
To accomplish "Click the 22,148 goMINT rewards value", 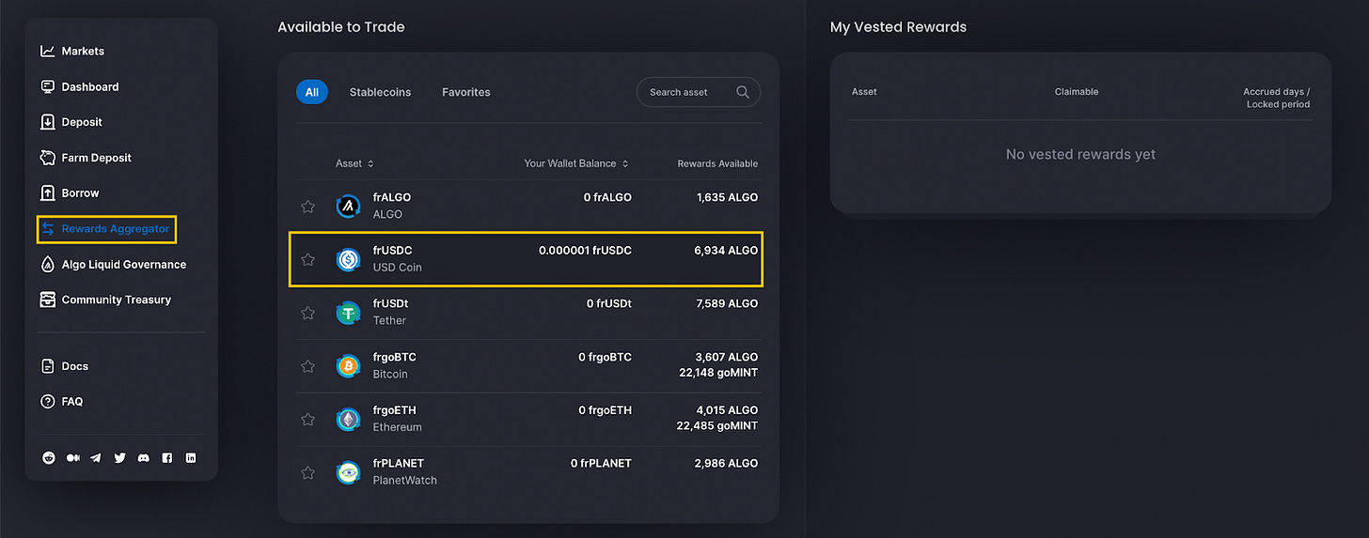I will (x=717, y=373).
